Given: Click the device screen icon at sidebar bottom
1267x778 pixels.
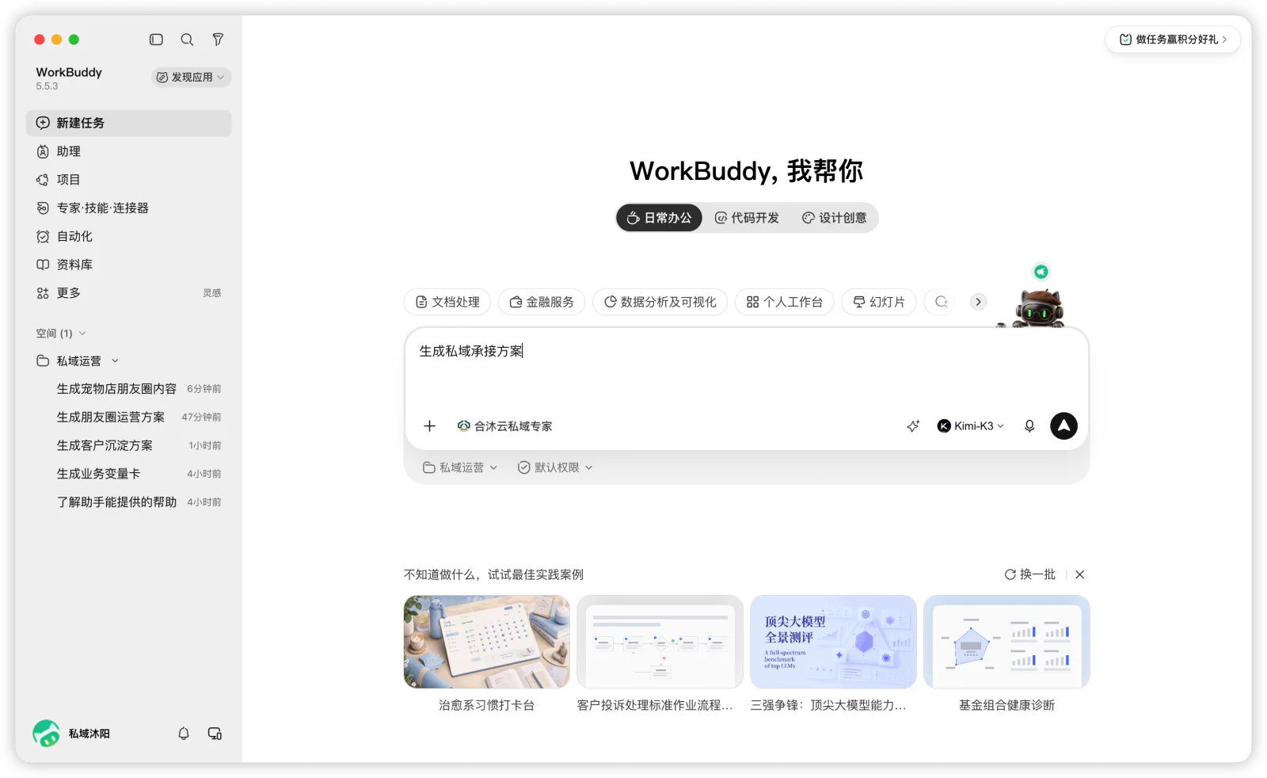Looking at the screenshot, I should [x=215, y=734].
